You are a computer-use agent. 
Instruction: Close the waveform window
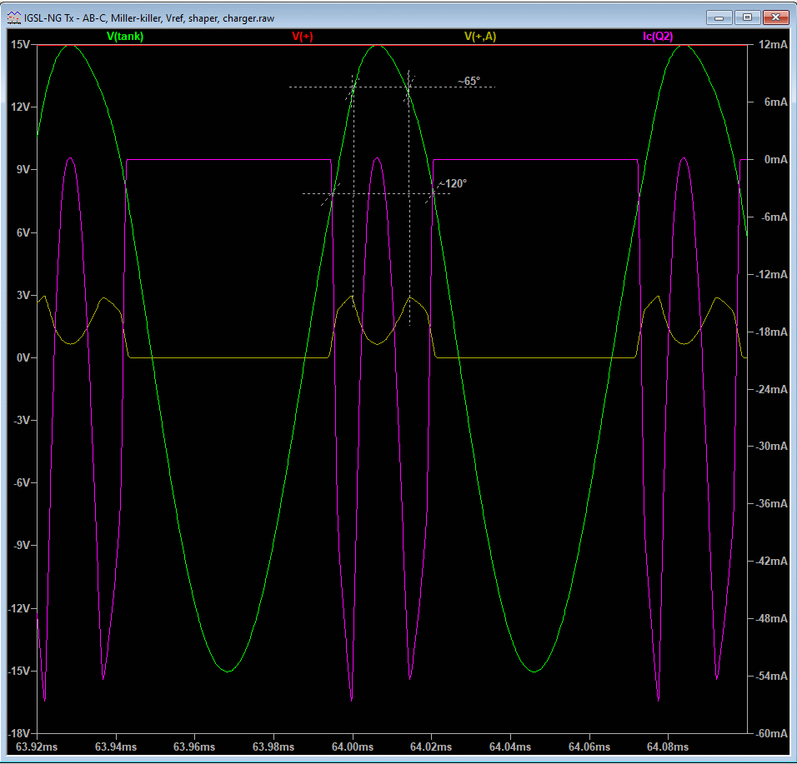coord(775,17)
